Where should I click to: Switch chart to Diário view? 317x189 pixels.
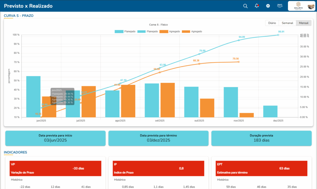coord(272,23)
